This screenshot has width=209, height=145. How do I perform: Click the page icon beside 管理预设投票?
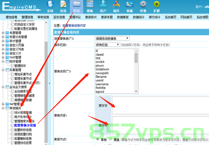[12, 143]
